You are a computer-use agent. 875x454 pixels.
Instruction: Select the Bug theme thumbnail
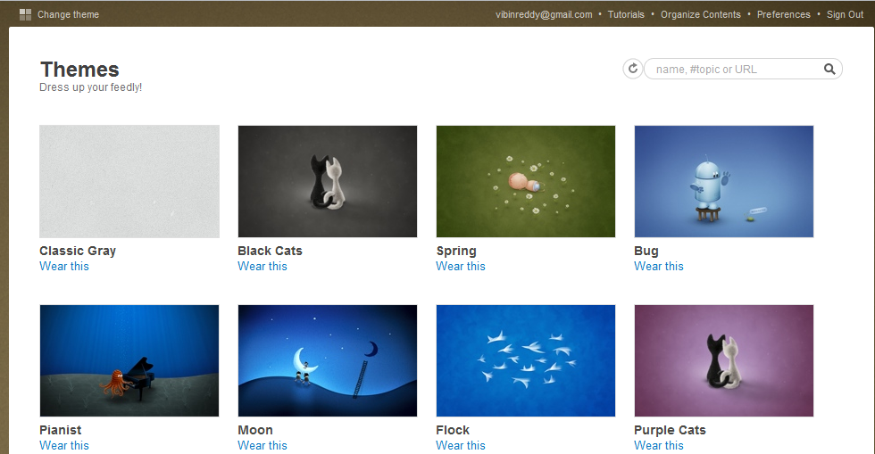(x=724, y=181)
